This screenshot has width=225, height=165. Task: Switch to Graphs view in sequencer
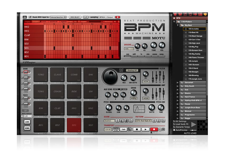(x=36, y=22)
